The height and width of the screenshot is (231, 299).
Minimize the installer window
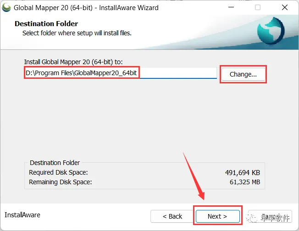click(231, 7)
